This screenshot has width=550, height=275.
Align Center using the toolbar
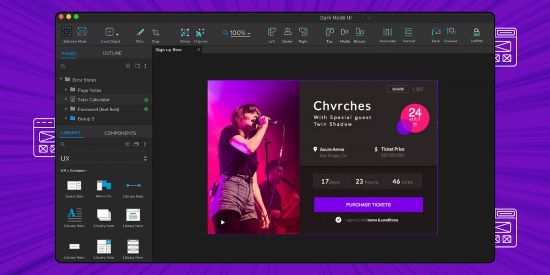[x=288, y=32]
